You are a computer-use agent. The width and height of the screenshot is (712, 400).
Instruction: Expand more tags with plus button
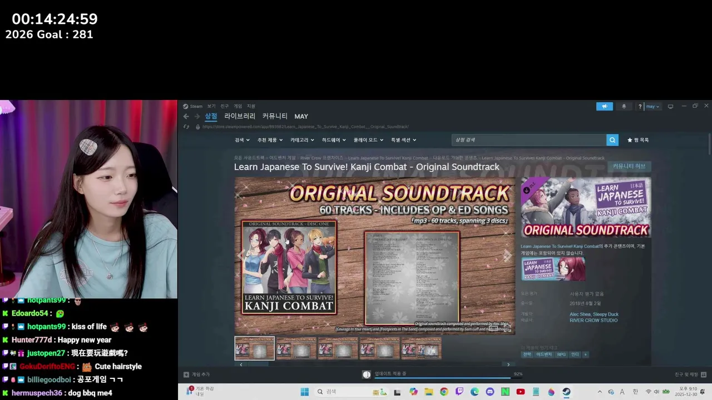[x=585, y=354]
